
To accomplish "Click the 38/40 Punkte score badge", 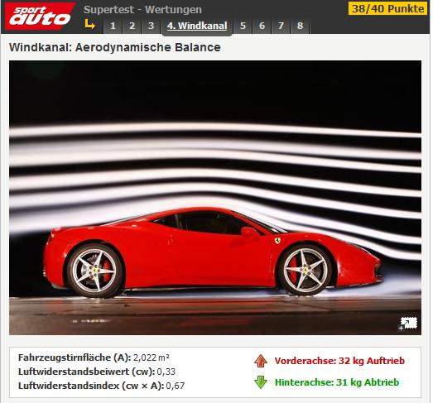I will 388,8.
